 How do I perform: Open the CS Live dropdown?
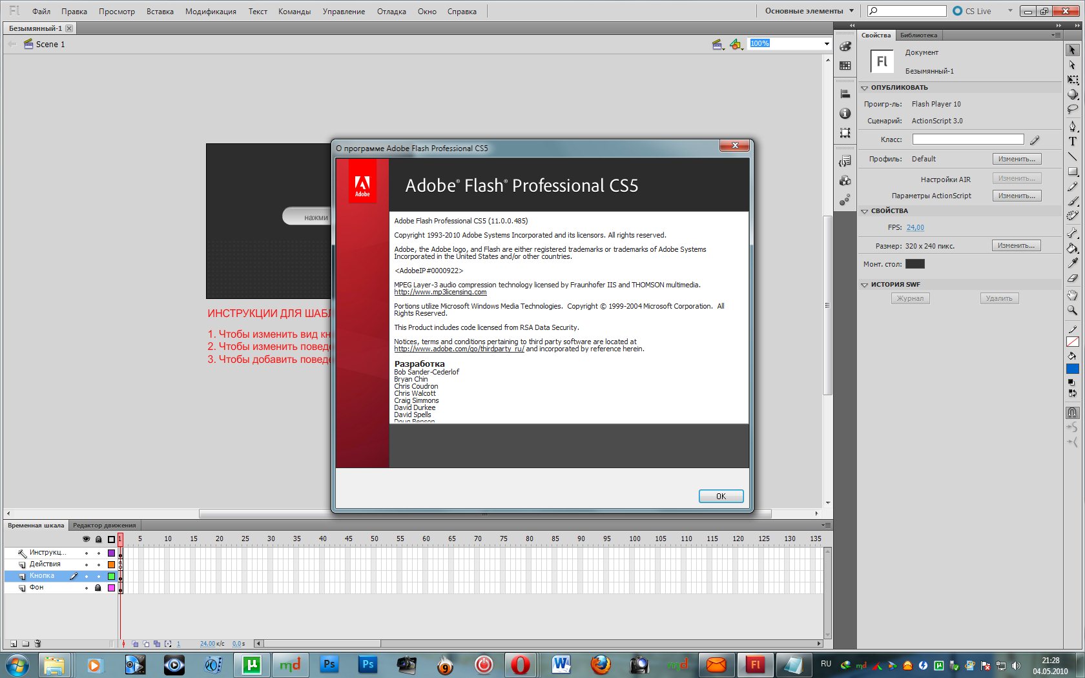pyautogui.click(x=1010, y=11)
